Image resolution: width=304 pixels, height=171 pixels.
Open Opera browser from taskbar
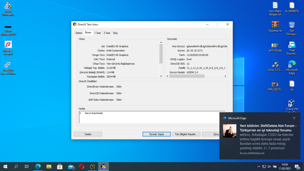click(82, 167)
